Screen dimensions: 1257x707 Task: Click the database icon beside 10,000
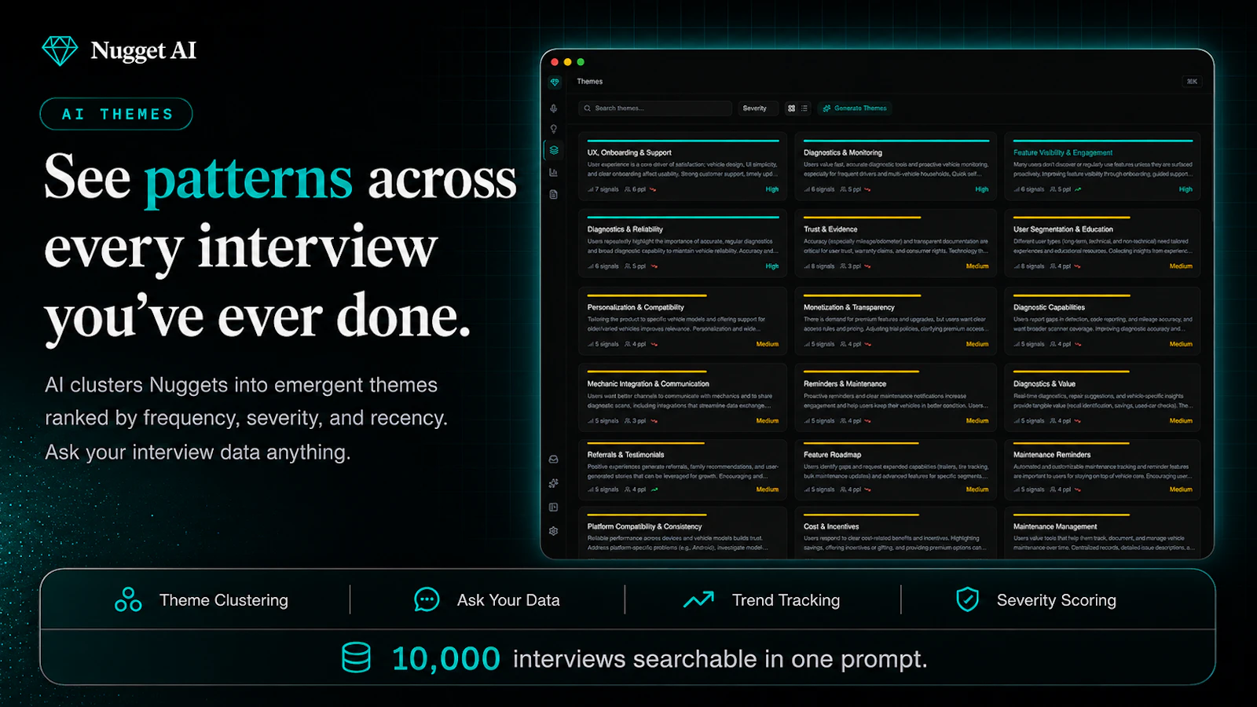tap(356, 658)
